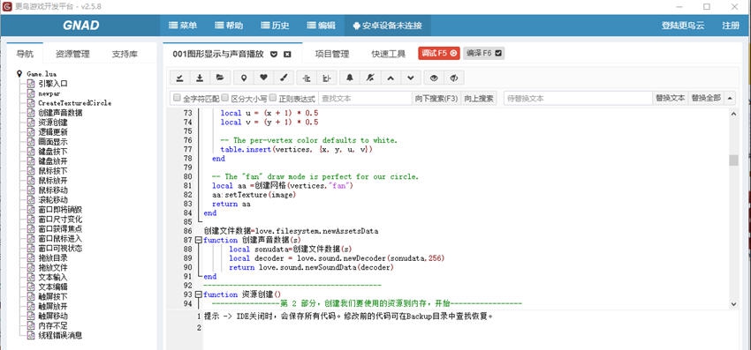Click the eye show toolbar icon

(434, 78)
